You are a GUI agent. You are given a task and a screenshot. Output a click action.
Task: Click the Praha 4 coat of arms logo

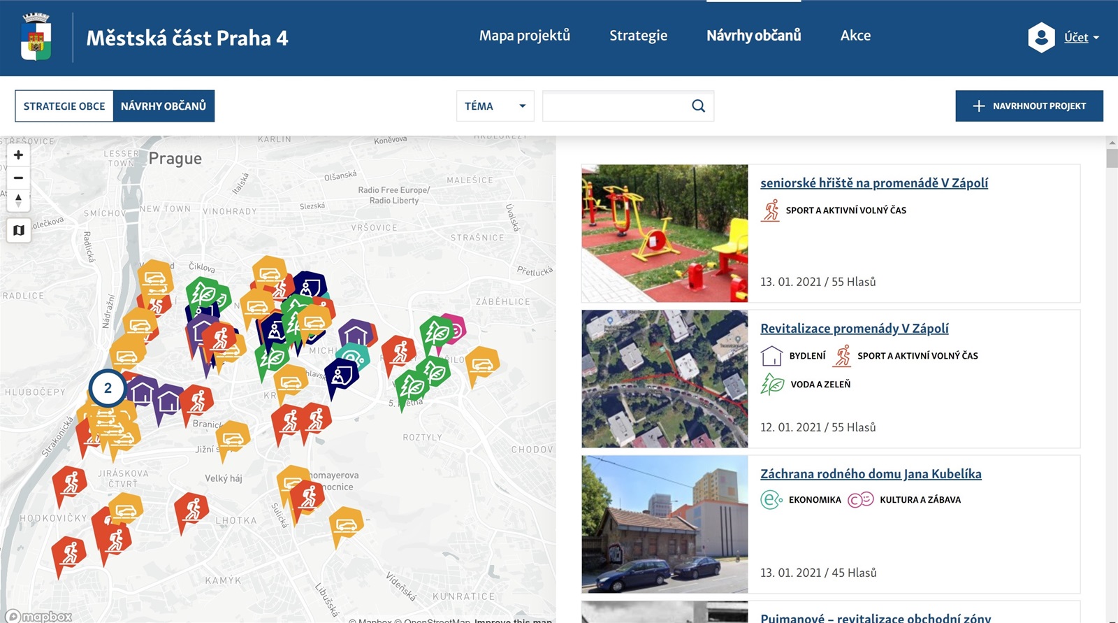pos(36,38)
